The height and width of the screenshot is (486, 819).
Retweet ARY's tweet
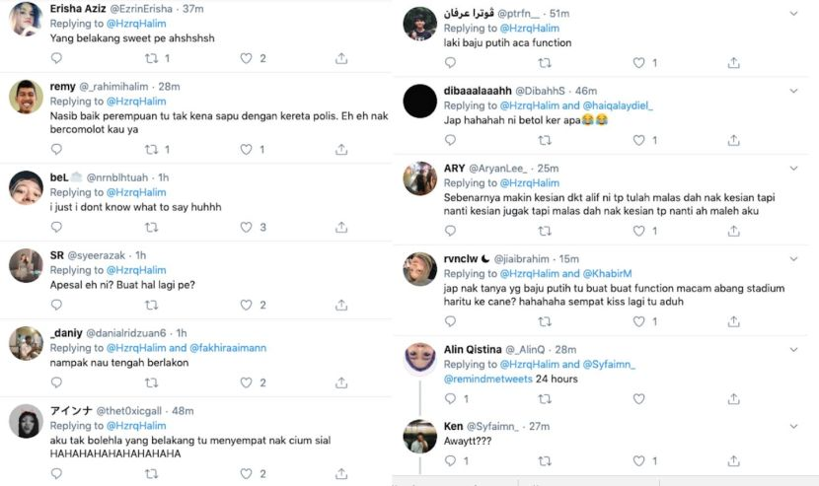545,232
